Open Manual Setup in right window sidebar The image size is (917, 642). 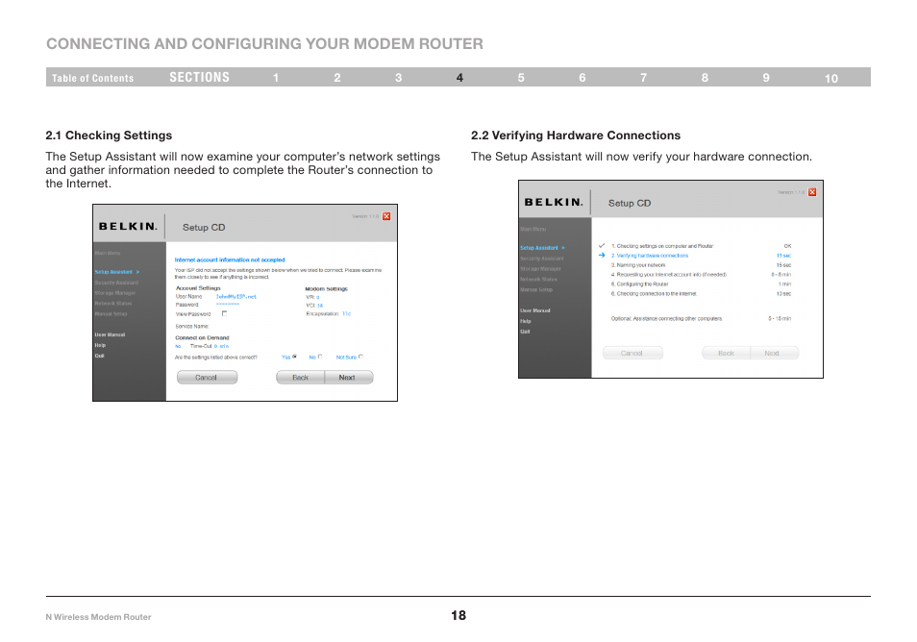pos(536,290)
